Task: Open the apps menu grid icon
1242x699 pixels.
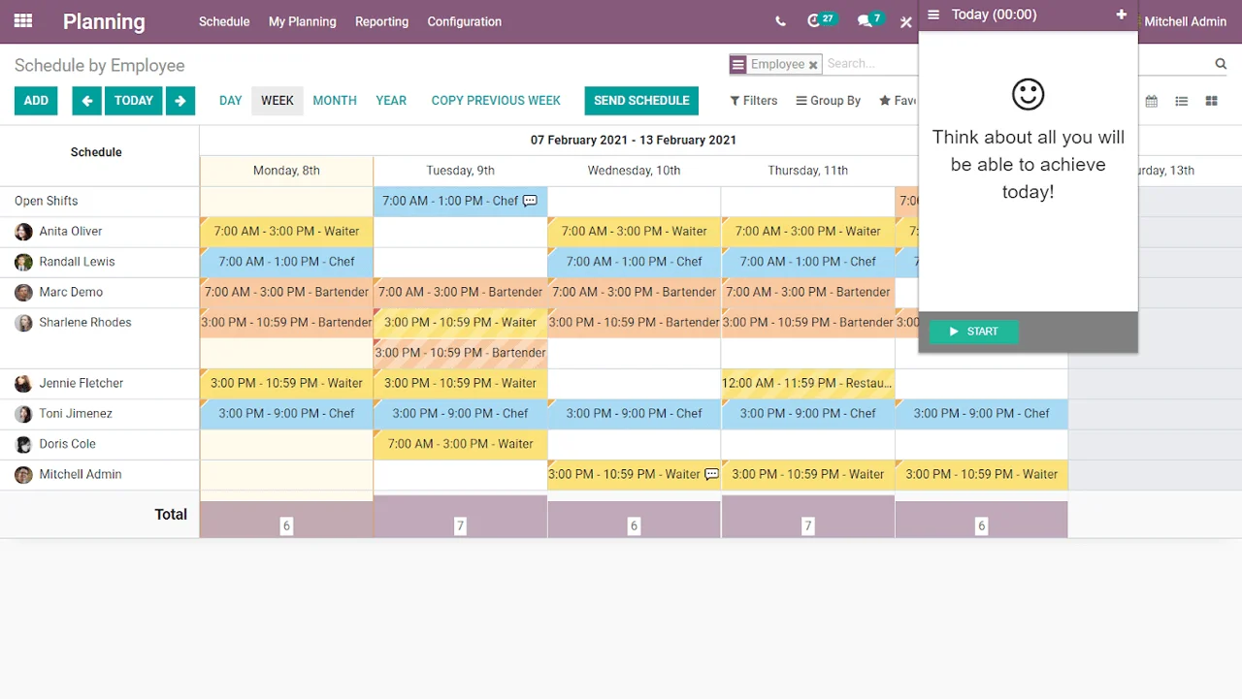Action: tap(22, 21)
